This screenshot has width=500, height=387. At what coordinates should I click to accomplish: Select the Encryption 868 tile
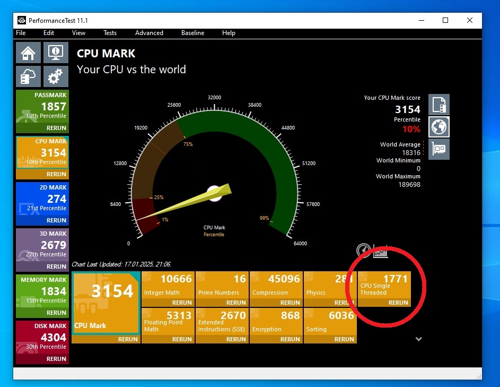pos(276,322)
